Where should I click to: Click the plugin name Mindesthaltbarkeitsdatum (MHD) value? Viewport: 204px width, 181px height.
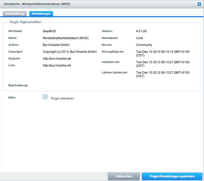(x=66, y=38)
